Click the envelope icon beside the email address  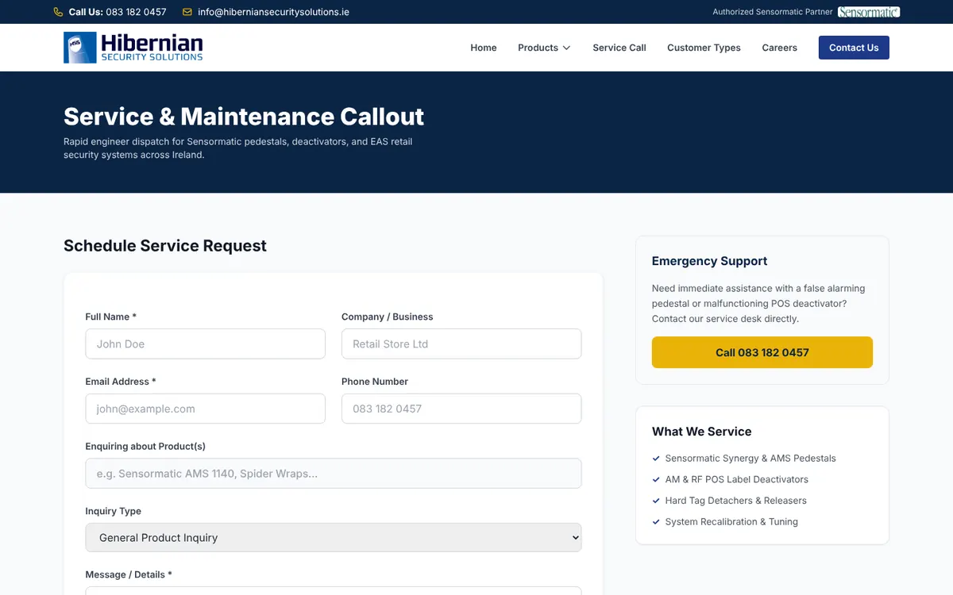pos(187,12)
